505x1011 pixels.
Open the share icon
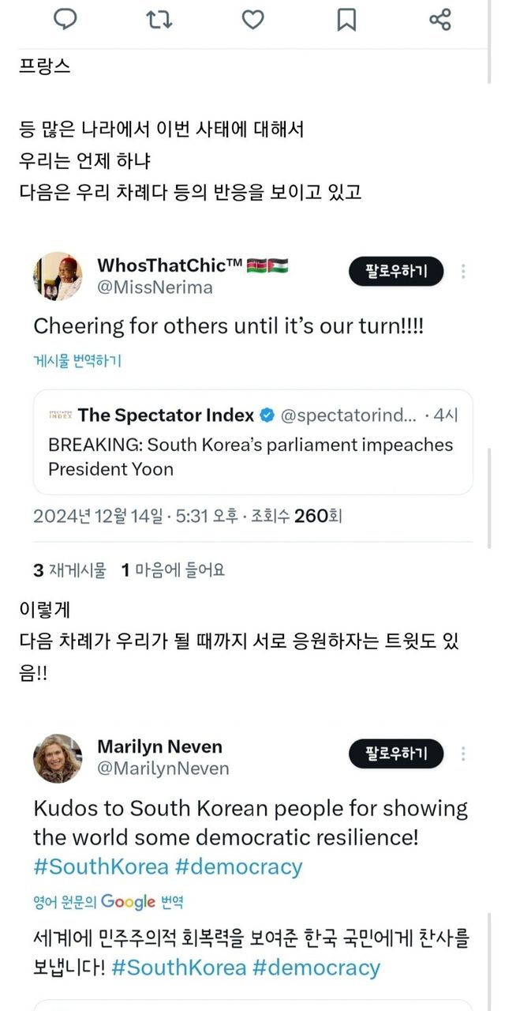tap(440, 18)
